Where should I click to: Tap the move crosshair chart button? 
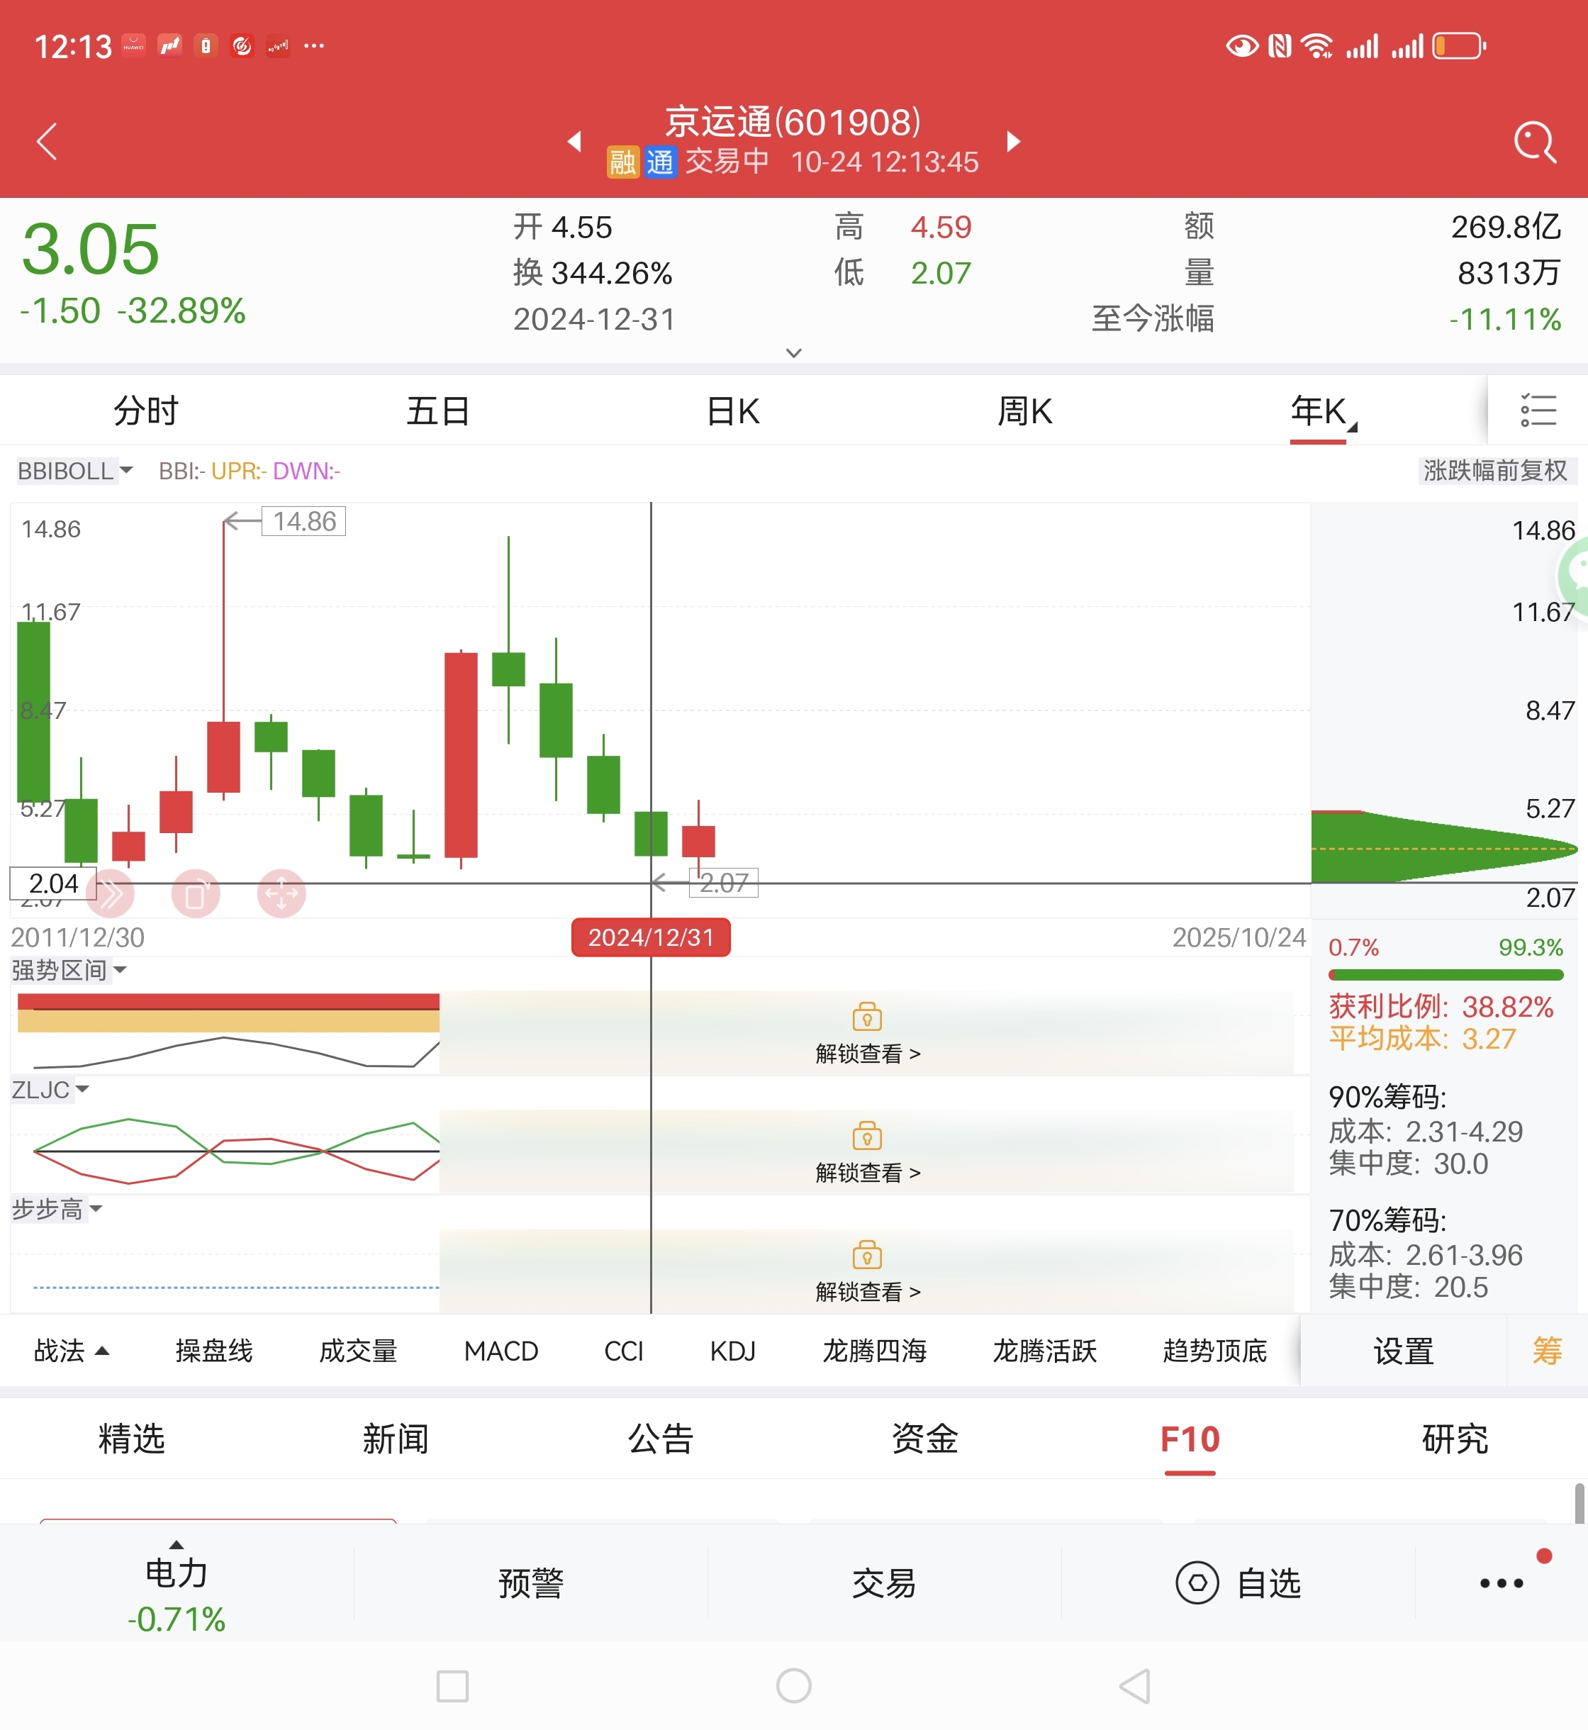click(x=282, y=894)
